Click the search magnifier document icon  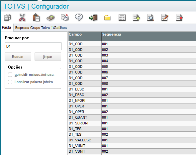pos(150,18)
